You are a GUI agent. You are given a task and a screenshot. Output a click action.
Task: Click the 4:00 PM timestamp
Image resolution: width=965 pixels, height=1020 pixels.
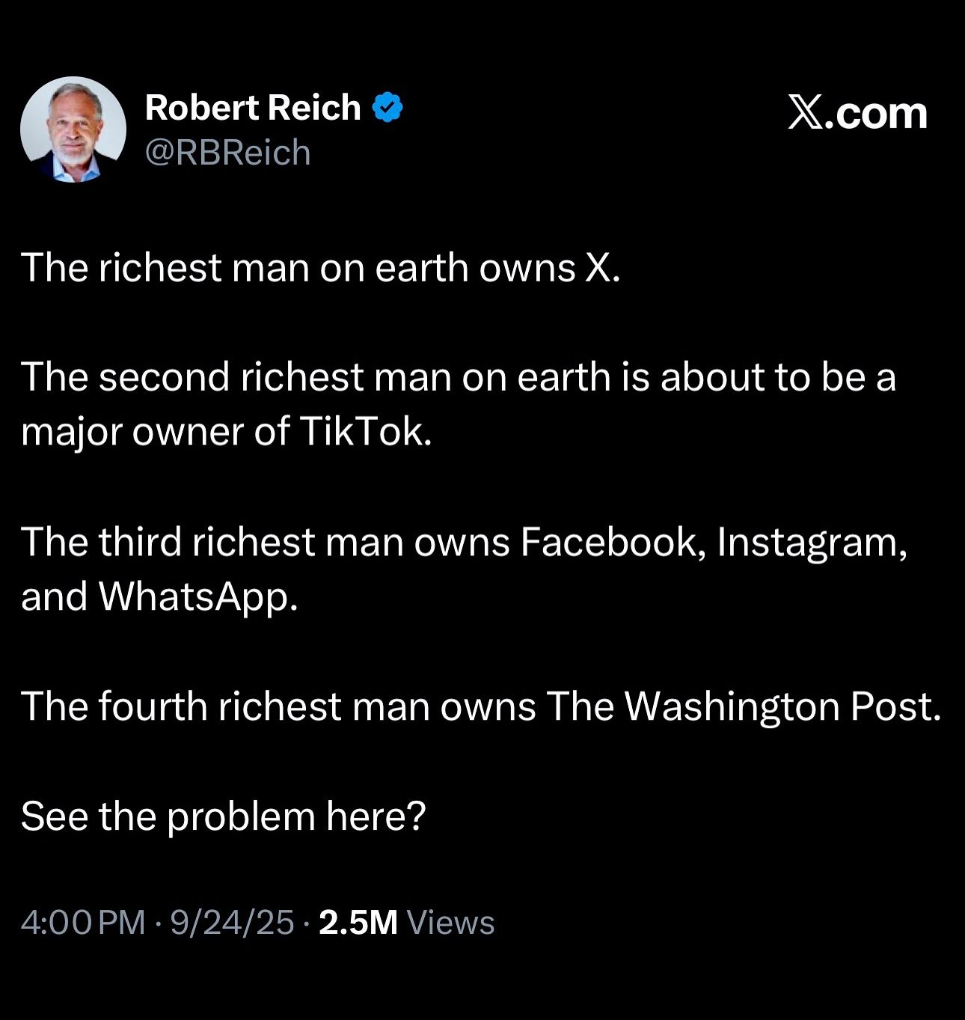[82, 923]
